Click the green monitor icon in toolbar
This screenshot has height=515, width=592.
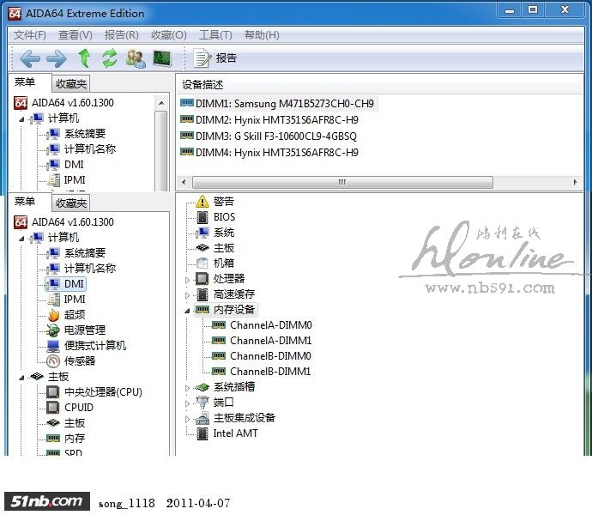162,58
